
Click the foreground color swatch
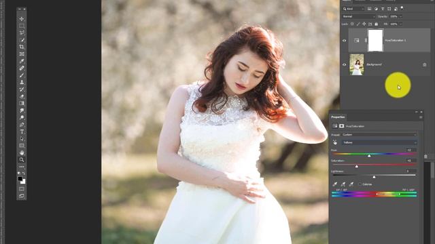click(x=20, y=179)
